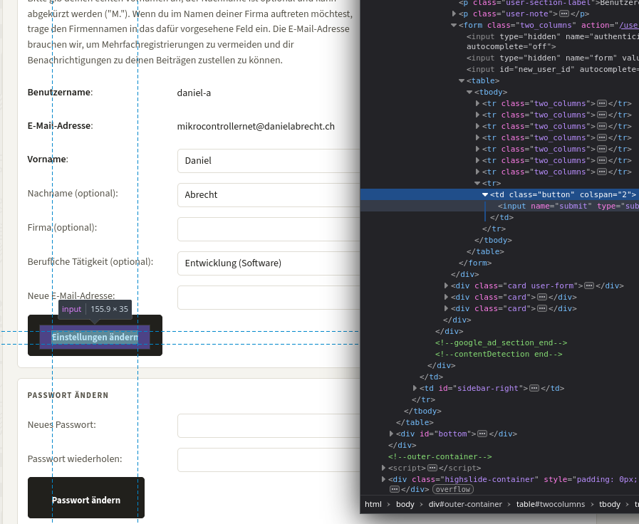639x524 pixels.
Task: Click the overflow badge on highslide-container
Action: (x=453, y=489)
